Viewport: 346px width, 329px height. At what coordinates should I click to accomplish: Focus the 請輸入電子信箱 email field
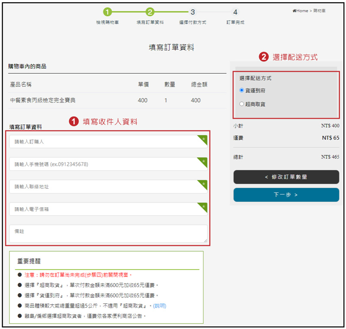point(104,209)
